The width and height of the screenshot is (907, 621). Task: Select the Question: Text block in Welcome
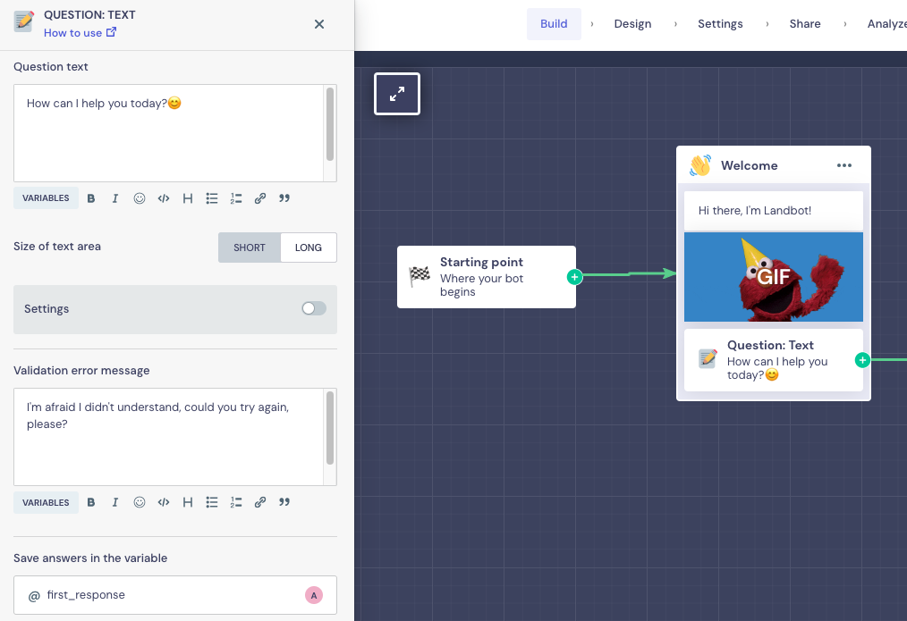click(774, 360)
